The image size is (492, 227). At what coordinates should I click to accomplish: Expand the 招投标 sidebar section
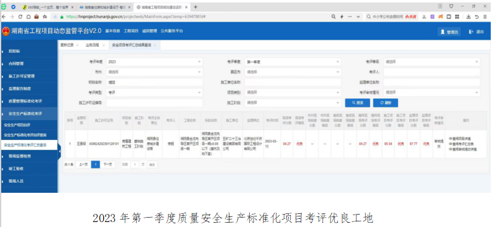(29, 51)
